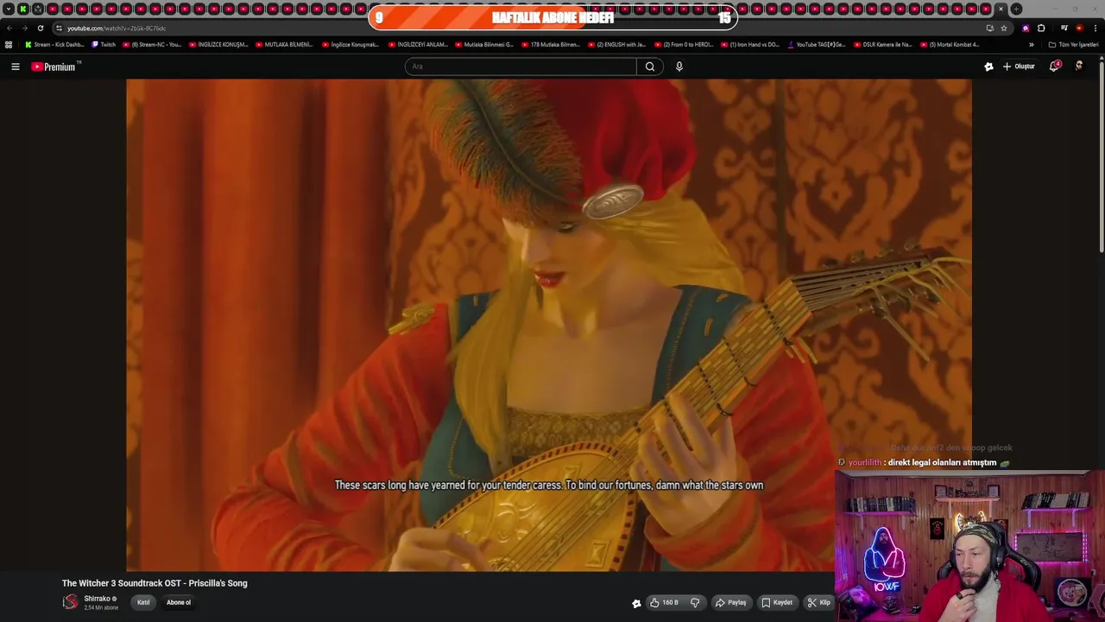1105x622 pixels.
Task: Open the Shirrako channel avatar
Action: click(x=70, y=602)
